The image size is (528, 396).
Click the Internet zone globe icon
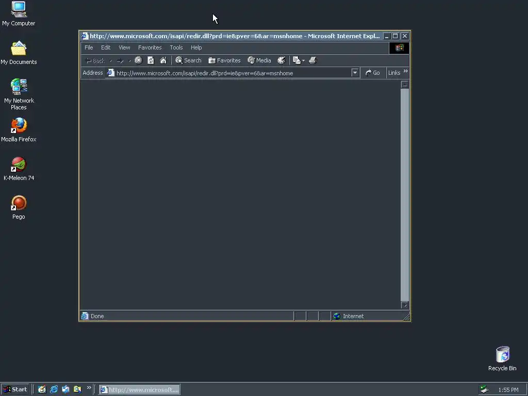tap(337, 316)
